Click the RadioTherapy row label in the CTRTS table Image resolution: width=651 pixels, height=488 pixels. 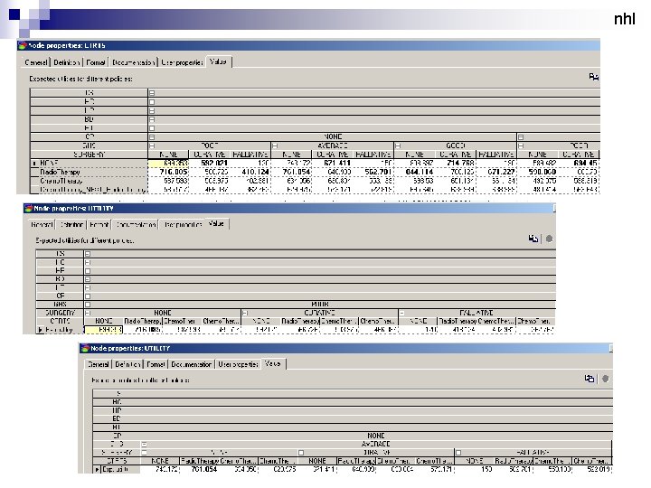click(x=61, y=172)
